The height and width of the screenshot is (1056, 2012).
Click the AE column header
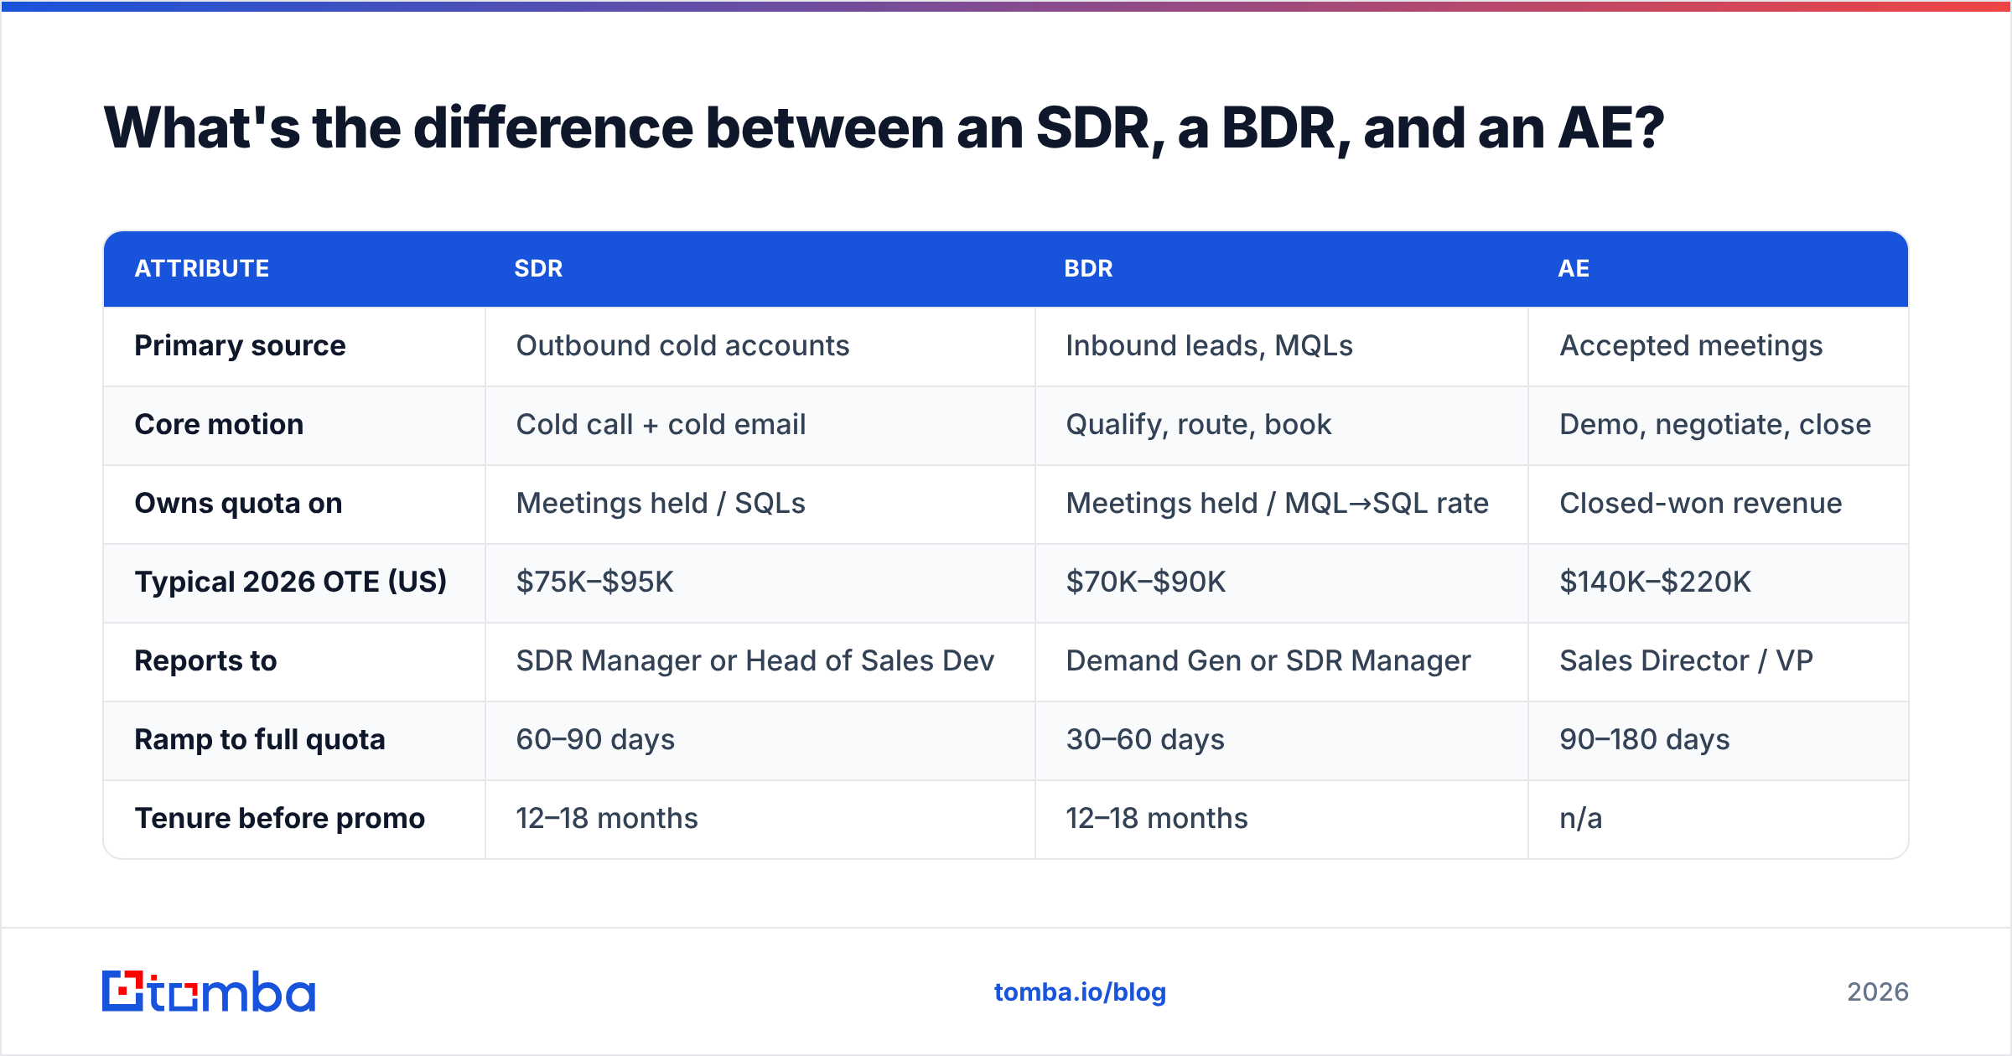[x=1574, y=268]
